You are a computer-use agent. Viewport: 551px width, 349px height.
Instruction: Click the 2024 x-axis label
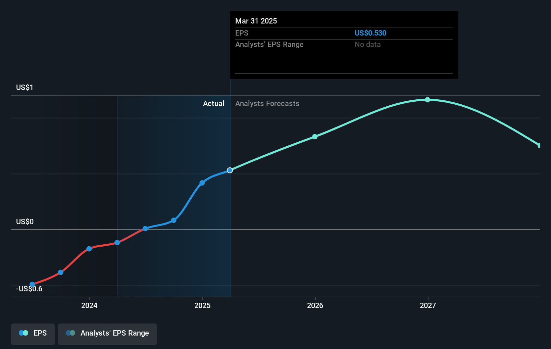click(x=89, y=305)
